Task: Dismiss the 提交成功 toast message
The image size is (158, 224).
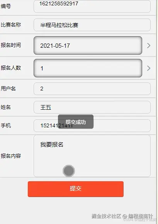Action: (x=76, y=122)
